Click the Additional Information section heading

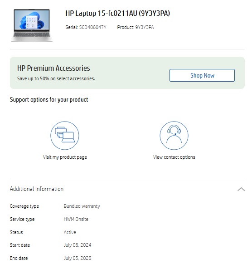37,189
